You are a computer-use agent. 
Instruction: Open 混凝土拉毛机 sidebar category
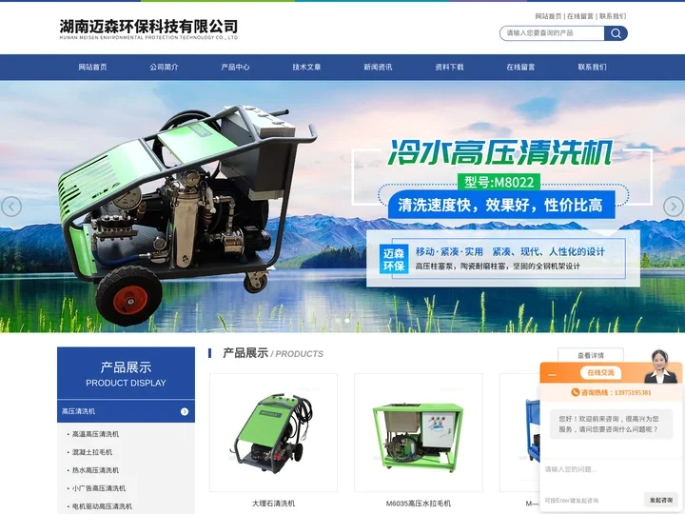pyautogui.click(x=92, y=452)
